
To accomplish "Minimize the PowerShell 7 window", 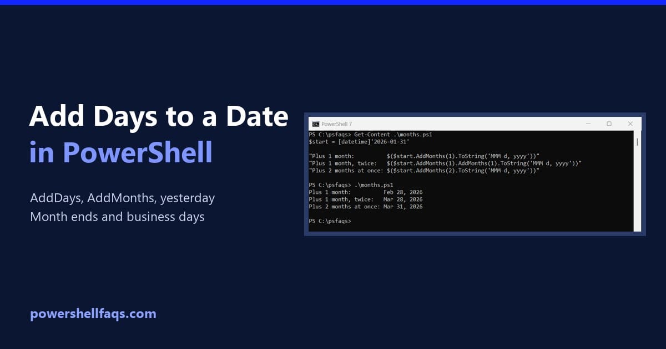I will pyautogui.click(x=588, y=124).
